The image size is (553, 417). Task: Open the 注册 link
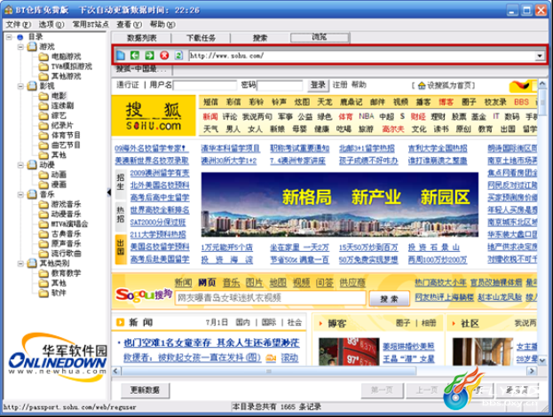coord(340,85)
